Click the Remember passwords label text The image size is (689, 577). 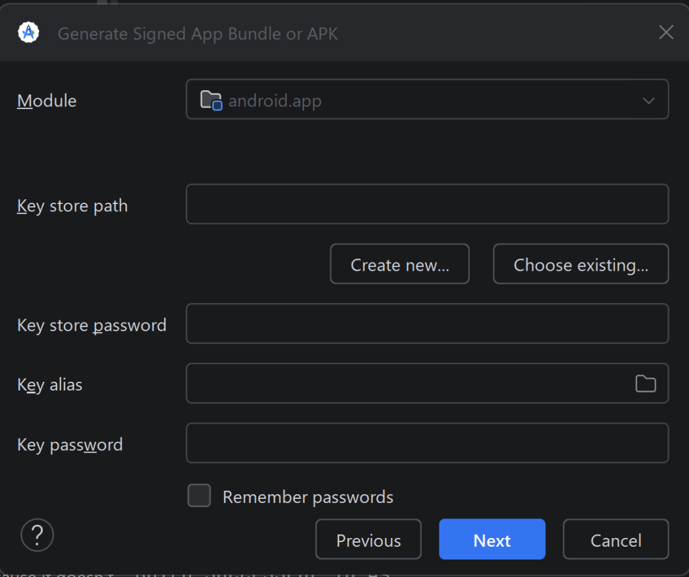307,497
